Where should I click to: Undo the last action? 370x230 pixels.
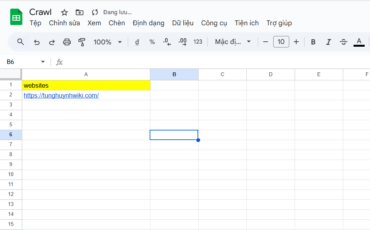click(37, 42)
